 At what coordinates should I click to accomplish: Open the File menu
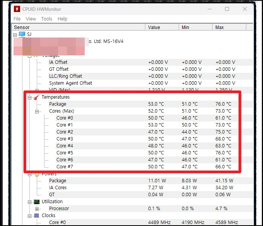tap(17, 19)
